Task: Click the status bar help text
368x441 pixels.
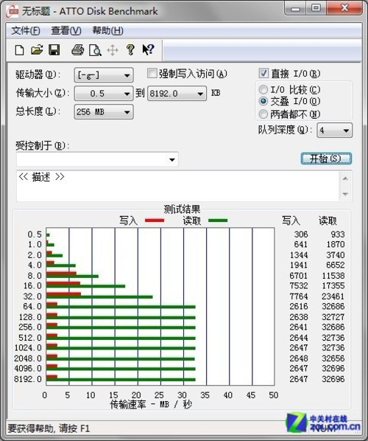Action: [49, 428]
